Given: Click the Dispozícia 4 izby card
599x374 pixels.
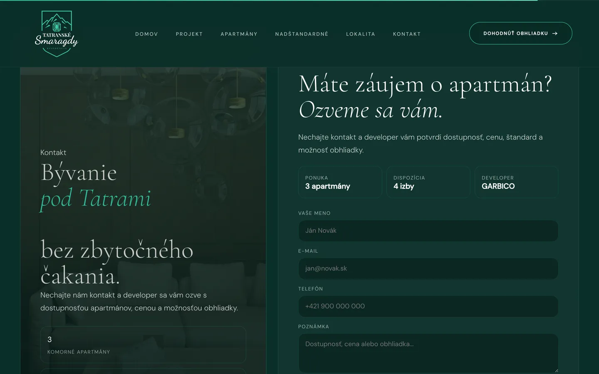Looking at the screenshot, I should (428, 182).
